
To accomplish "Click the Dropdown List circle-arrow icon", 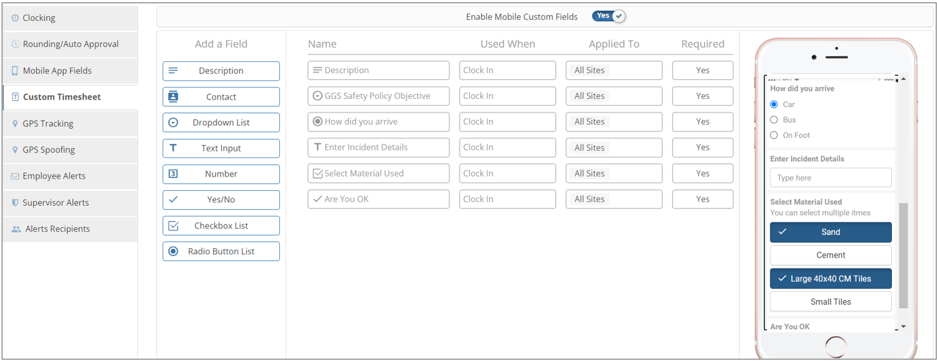I will click(x=173, y=123).
